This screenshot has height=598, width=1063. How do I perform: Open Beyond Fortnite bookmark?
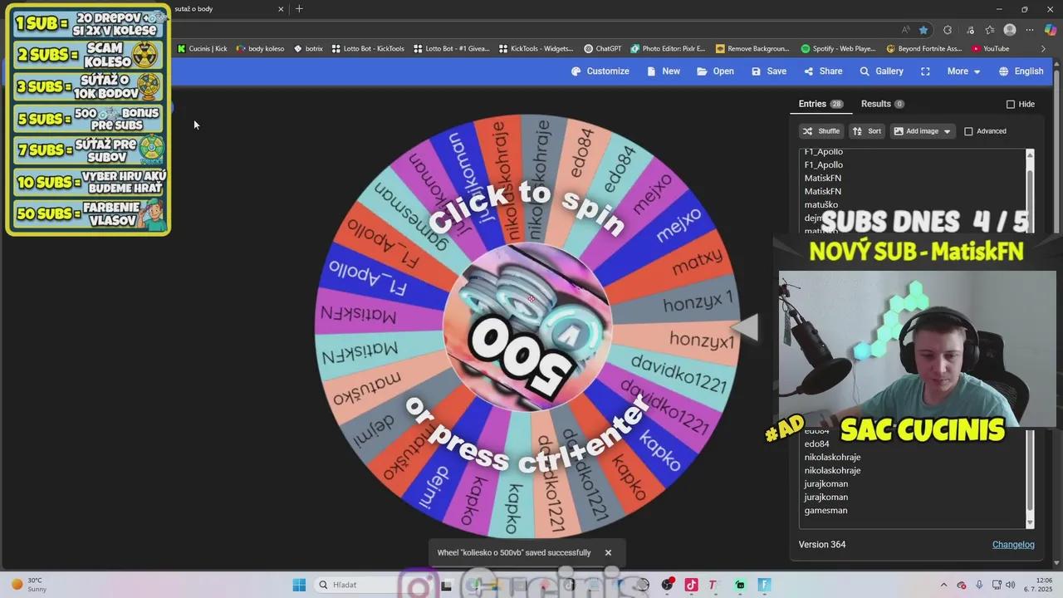point(923,49)
